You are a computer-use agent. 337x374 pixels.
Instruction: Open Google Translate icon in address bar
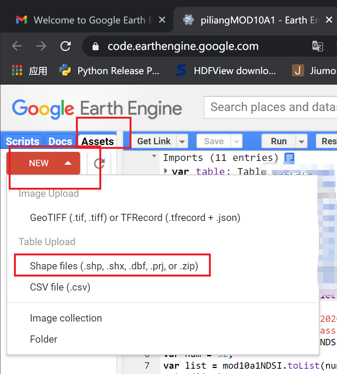(318, 46)
